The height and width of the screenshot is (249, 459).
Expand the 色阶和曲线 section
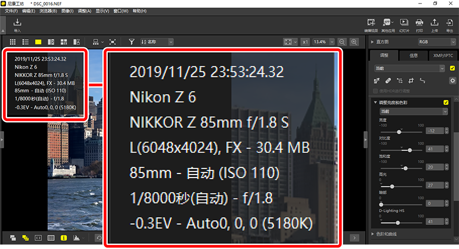373,234
